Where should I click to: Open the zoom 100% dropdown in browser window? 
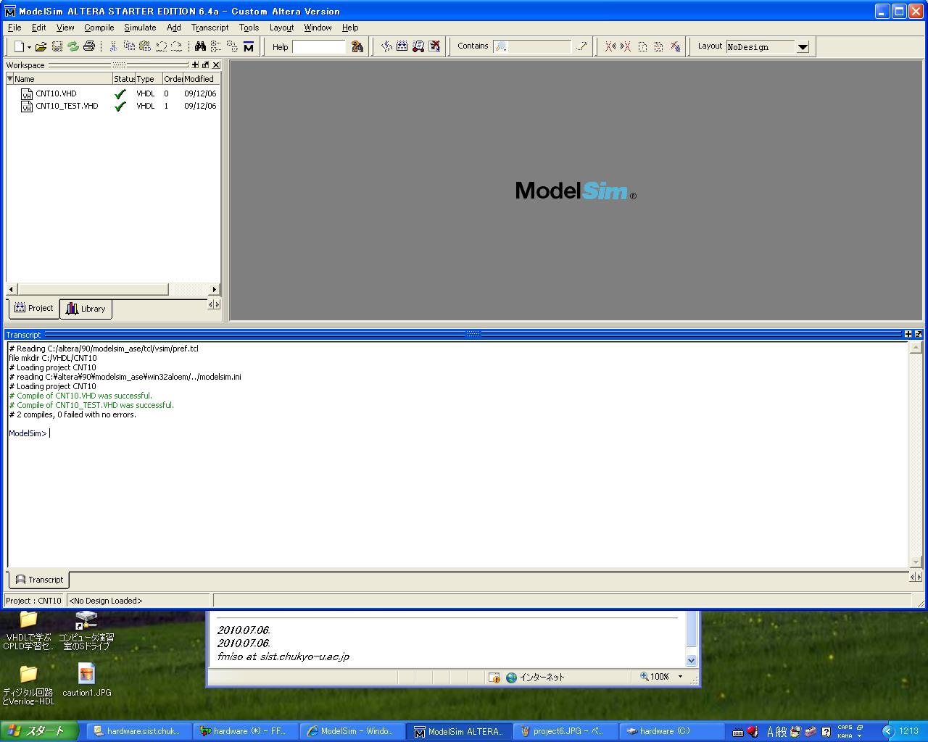click(680, 677)
